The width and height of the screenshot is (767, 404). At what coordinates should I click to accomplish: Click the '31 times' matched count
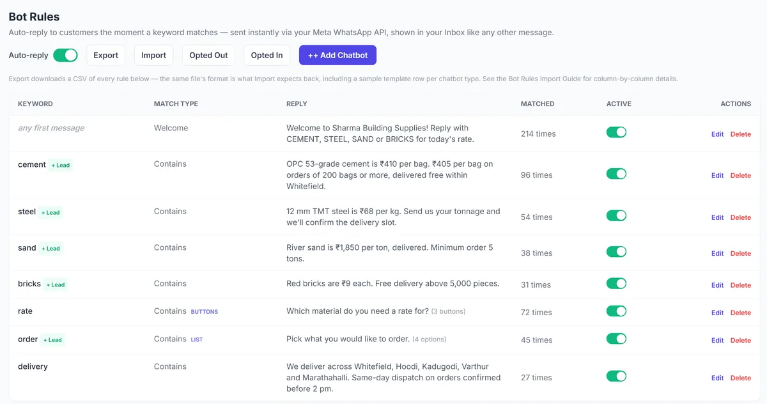pyautogui.click(x=536, y=285)
